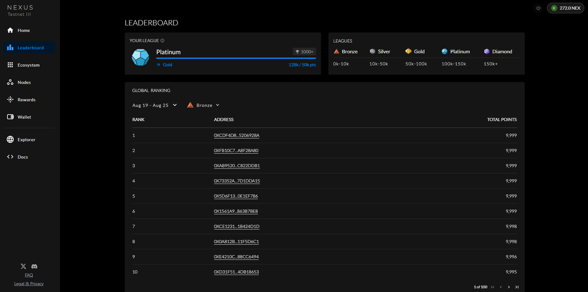Open address 0X1561A9...863B7BE8
This screenshot has height=292, width=588.
pos(236,211)
